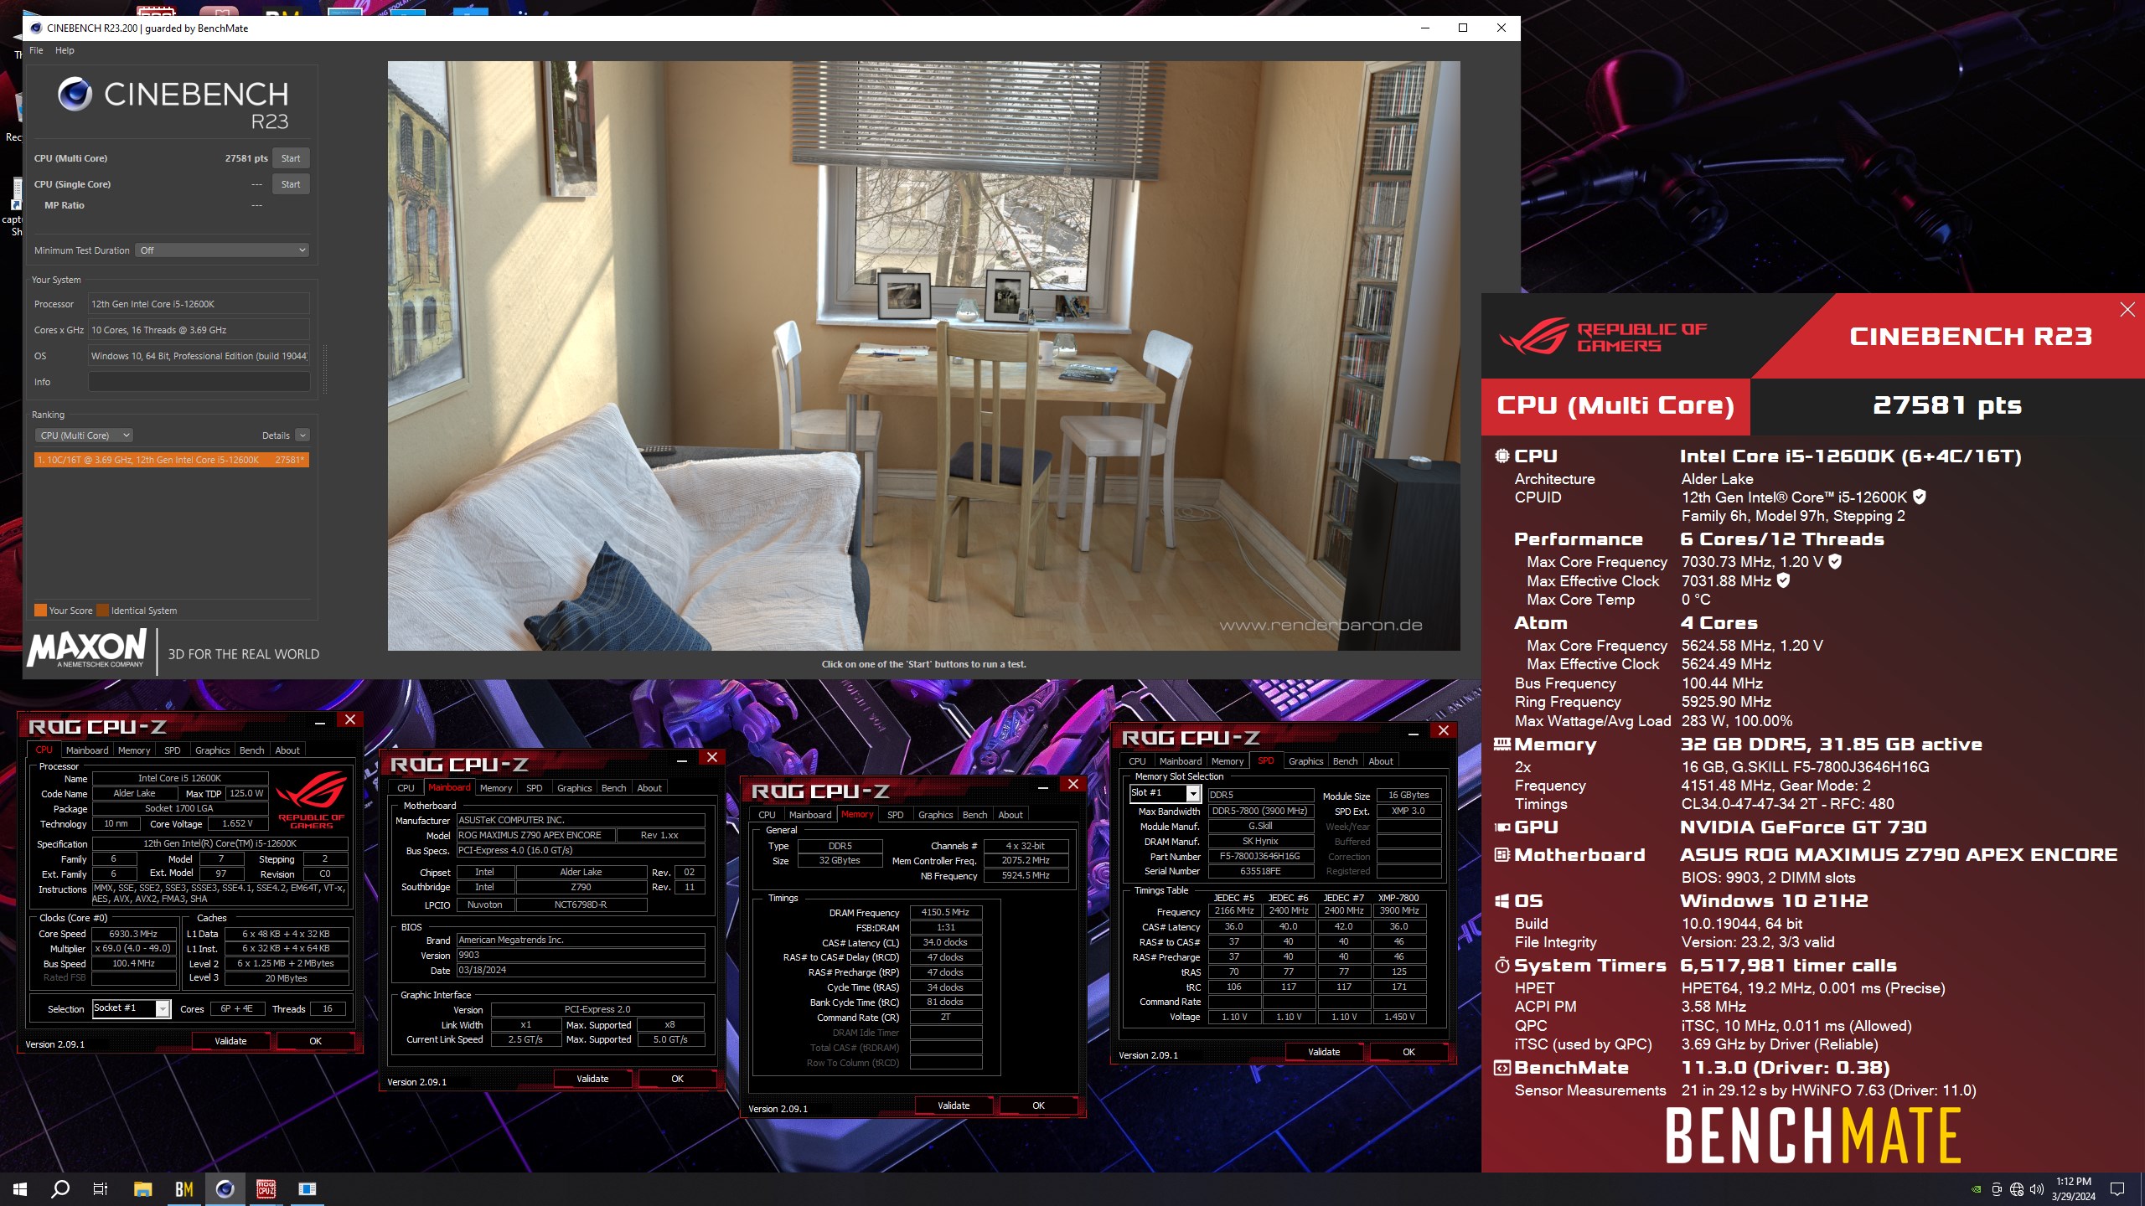This screenshot has width=2145, height=1206.
Task: Click the Processor field '12th Gen Intel Core i5-12600K'
Action: tap(199, 304)
